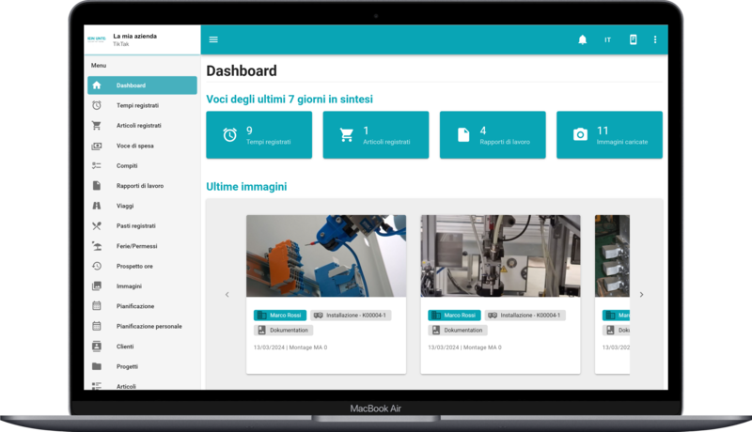Click the camera icon on Immagini caricate card

580,135
